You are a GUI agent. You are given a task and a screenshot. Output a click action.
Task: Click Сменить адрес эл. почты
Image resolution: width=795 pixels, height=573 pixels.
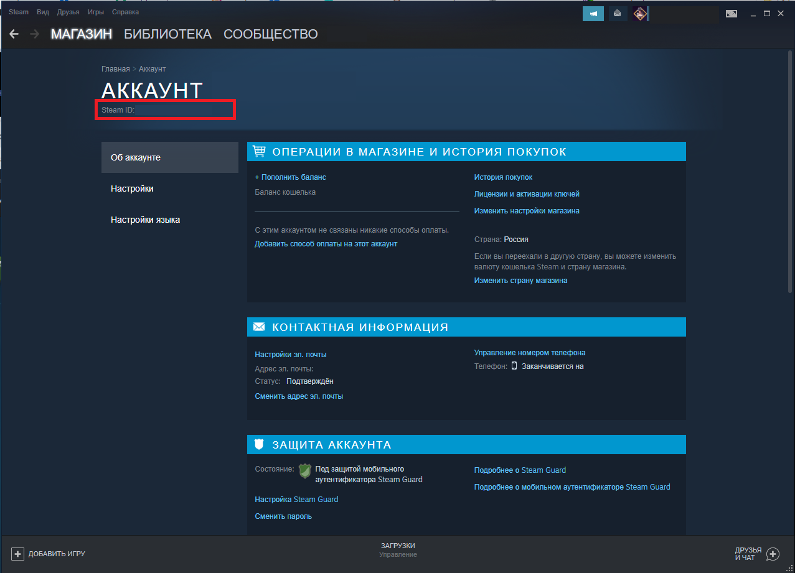[299, 396]
